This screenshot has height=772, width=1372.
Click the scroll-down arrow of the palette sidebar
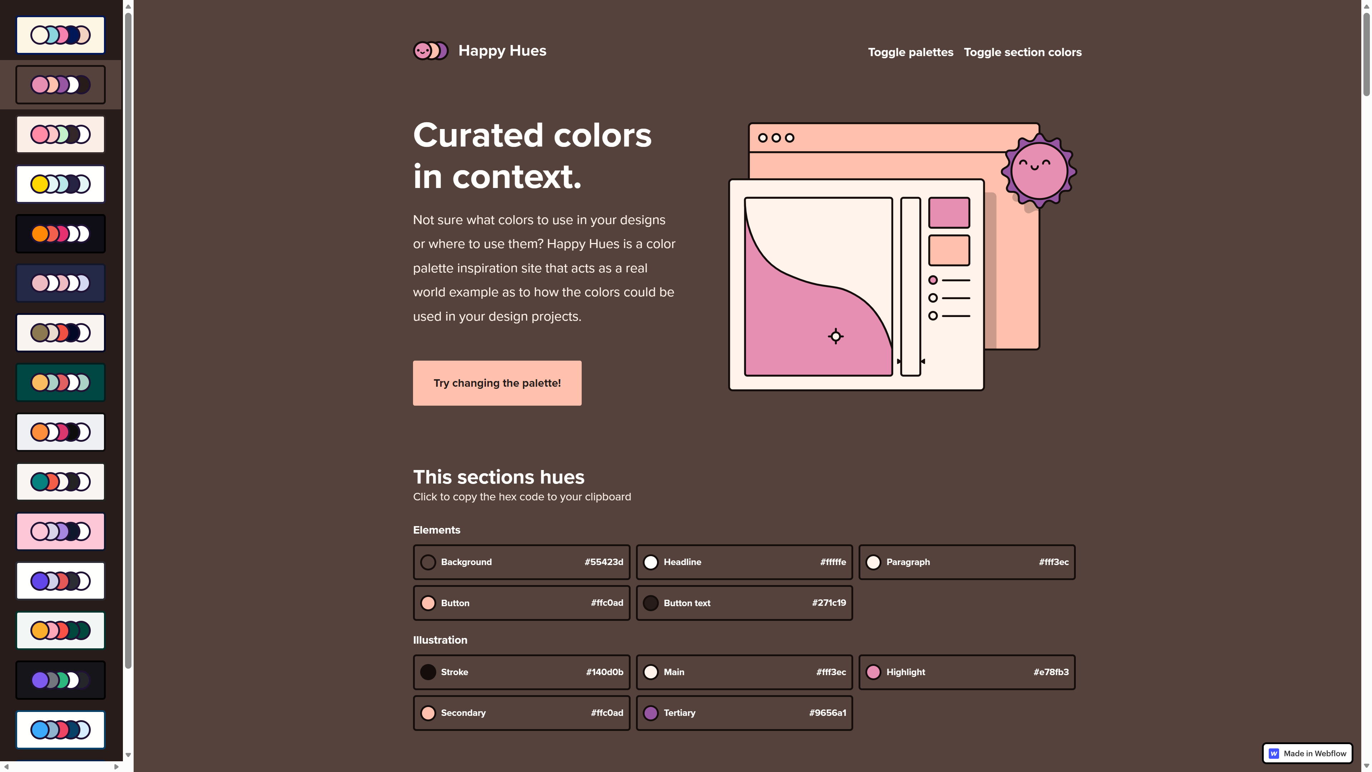tap(128, 755)
